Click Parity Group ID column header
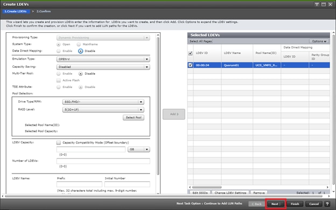The image size is (336, 210). (320, 56)
